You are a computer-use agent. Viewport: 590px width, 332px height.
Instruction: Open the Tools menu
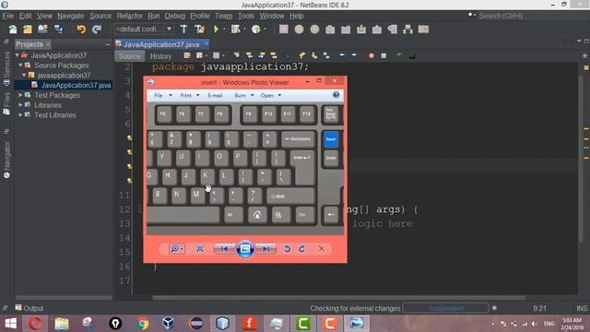pyautogui.click(x=246, y=16)
